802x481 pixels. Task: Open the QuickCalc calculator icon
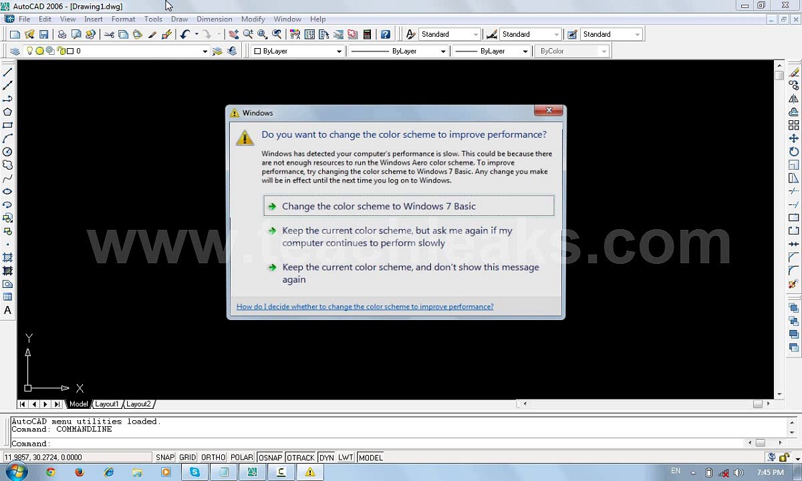point(367,34)
